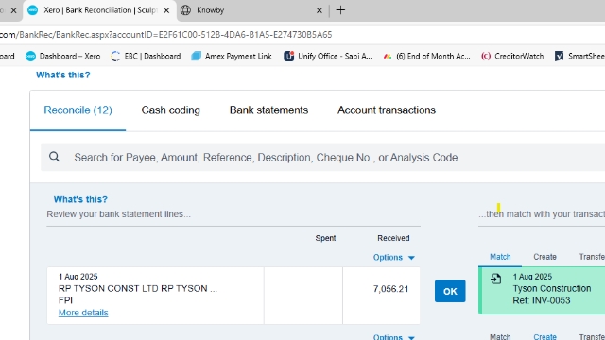
Task: Click the Ref: INV-0053 matched transaction
Action: (x=542, y=300)
